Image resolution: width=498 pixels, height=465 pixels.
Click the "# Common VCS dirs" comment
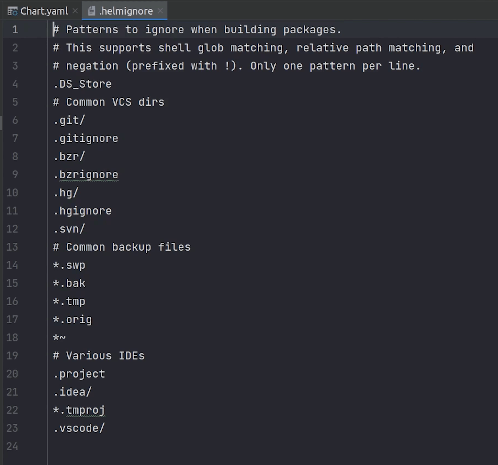tap(109, 102)
